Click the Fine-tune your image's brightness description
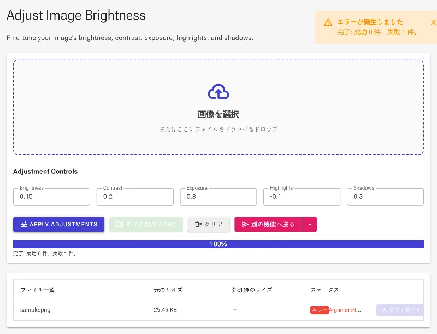The height and width of the screenshot is (334, 437). click(130, 38)
